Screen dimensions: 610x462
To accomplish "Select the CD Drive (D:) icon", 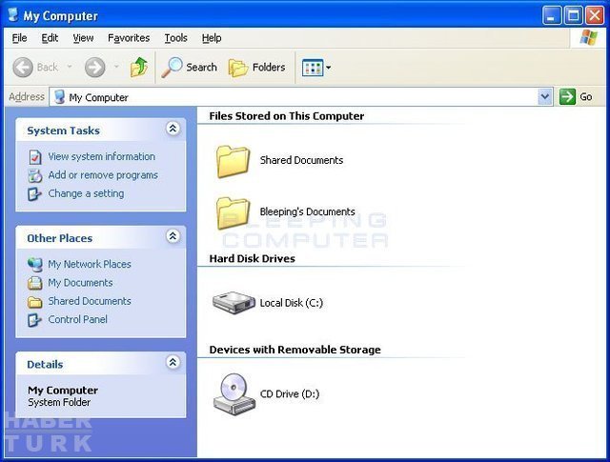I will (233, 393).
